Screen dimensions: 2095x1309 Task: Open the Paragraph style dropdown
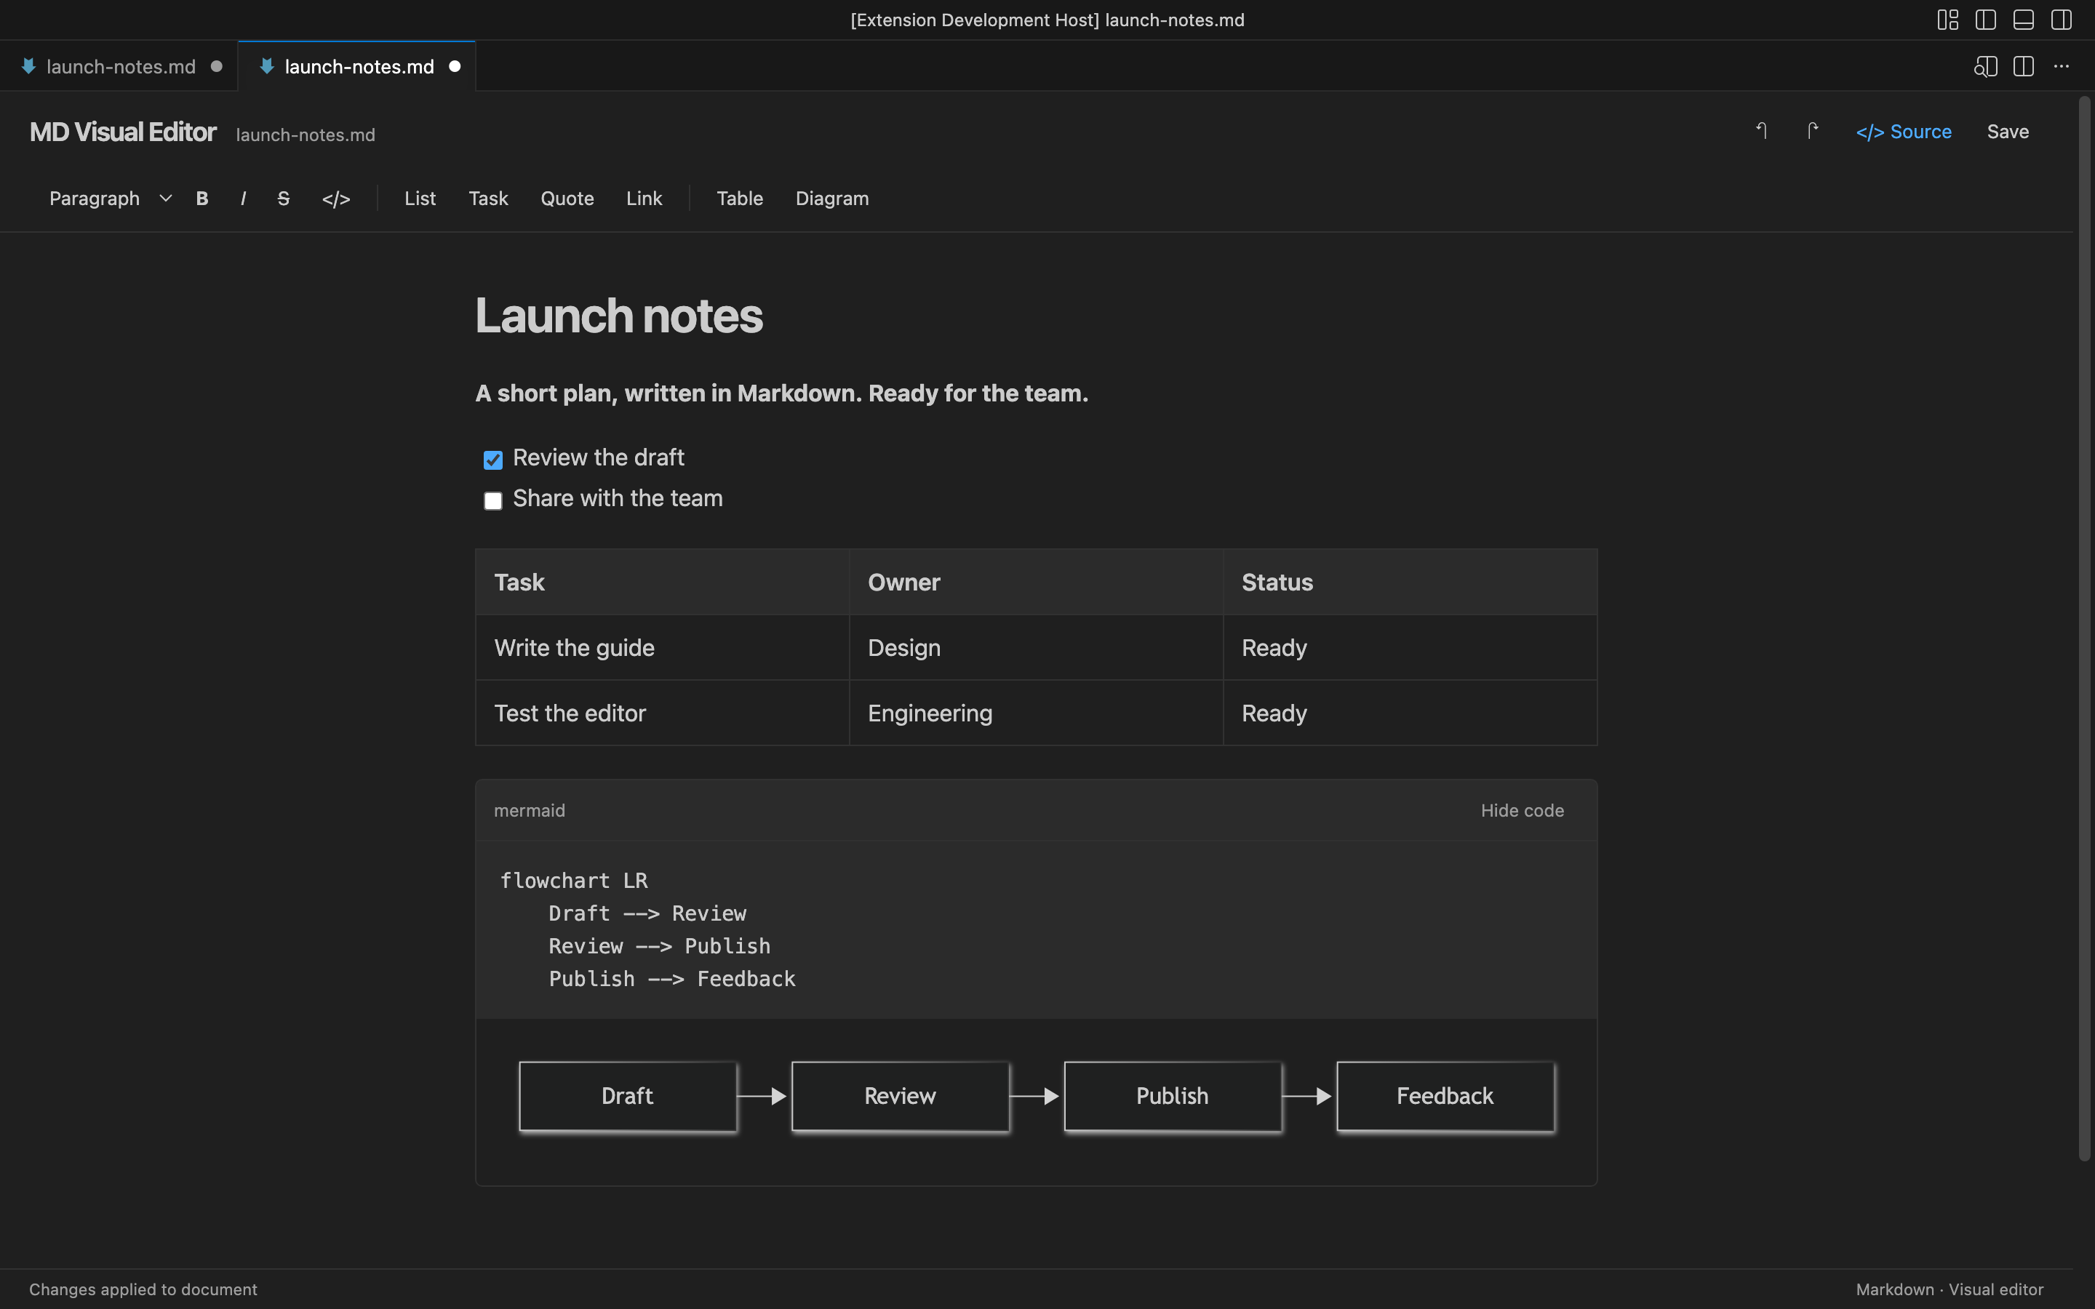pos(109,199)
